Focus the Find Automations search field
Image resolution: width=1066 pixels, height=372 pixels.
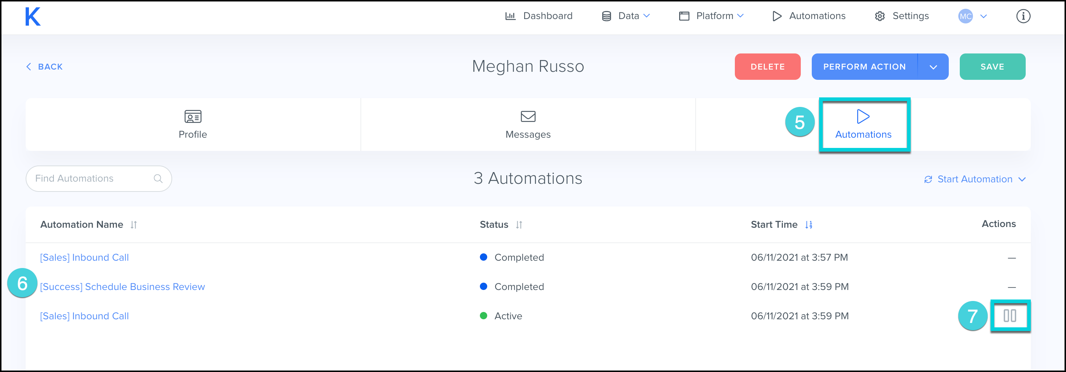(91, 179)
